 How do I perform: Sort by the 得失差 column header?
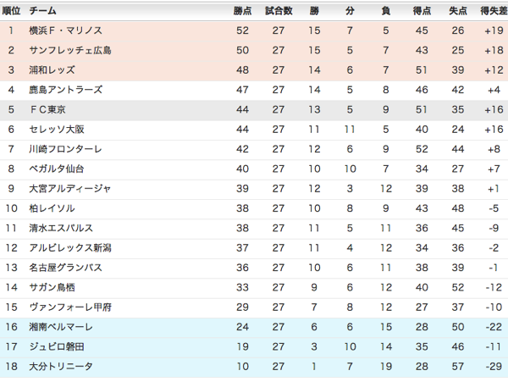point(493,11)
